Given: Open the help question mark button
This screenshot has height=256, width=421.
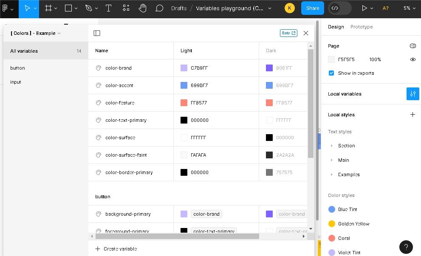Looking at the screenshot, I should 406,247.
